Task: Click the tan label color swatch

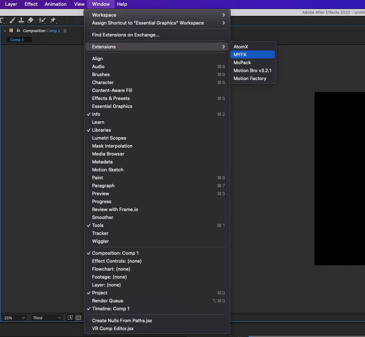Action: point(11,30)
